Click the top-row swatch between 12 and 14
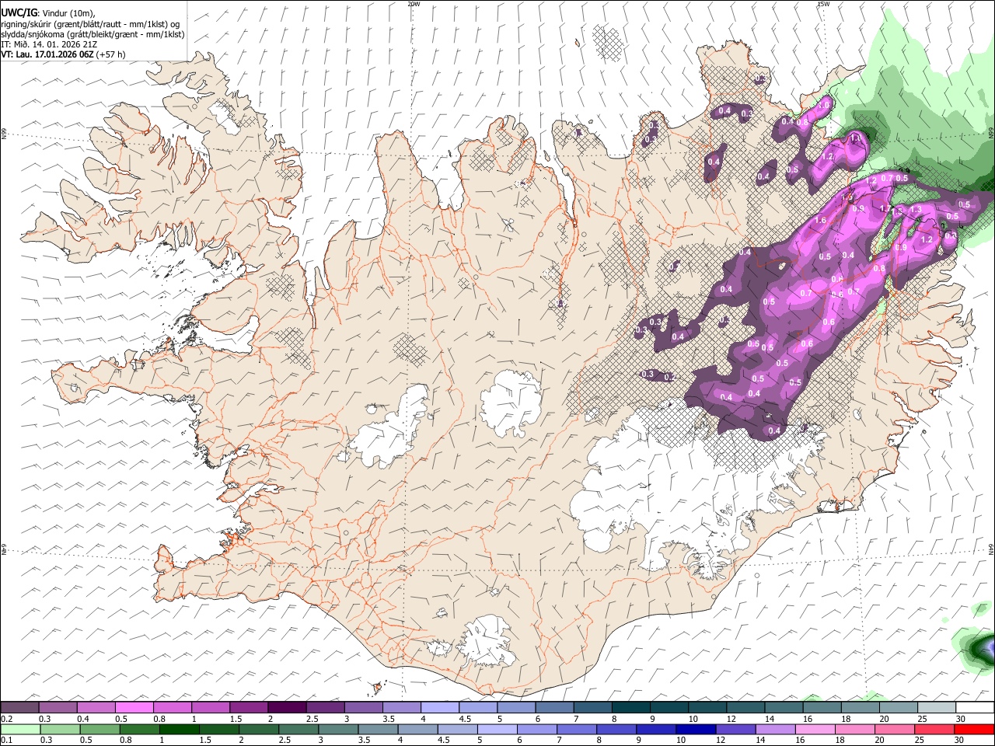The height and width of the screenshot is (746, 995). point(745,707)
